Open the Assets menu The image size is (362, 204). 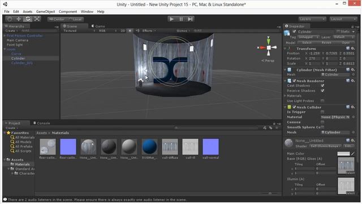(x=28, y=11)
